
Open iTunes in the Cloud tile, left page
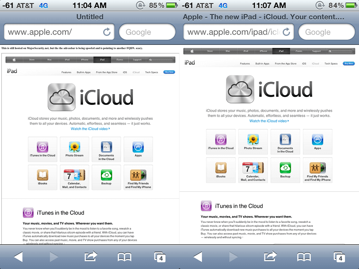click(43, 149)
